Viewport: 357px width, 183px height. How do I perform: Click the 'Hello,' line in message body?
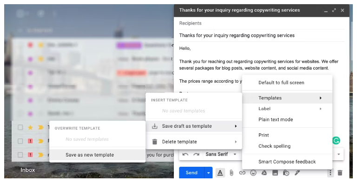(185, 48)
